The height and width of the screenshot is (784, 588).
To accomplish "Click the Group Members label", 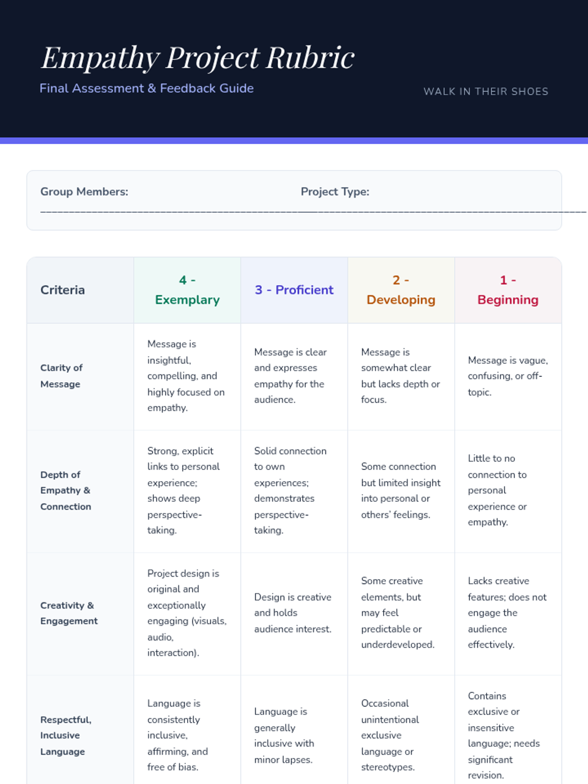I will click(84, 192).
